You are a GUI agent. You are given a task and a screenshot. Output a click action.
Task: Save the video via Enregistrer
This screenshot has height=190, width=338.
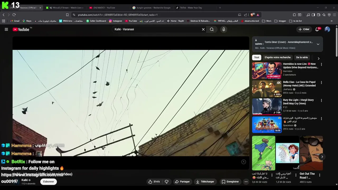230,182
